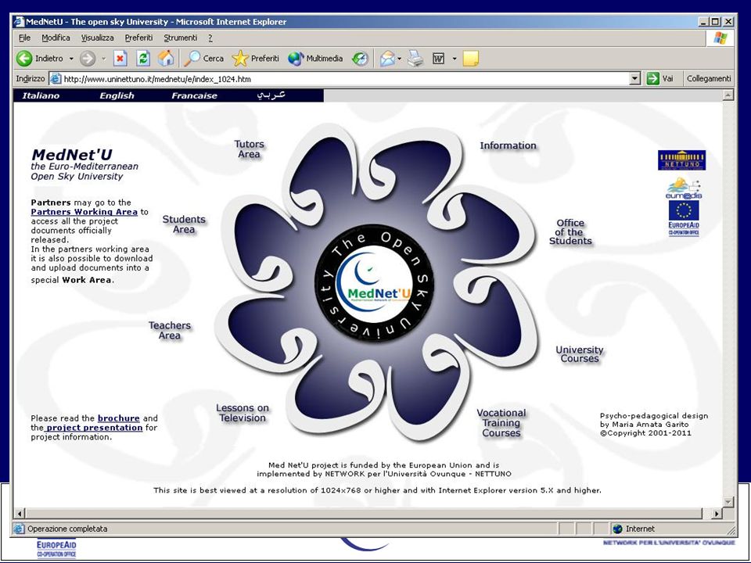Open browsing history clock icon

pos(360,59)
